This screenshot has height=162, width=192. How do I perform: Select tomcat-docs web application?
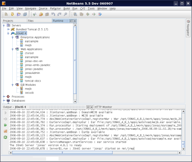[x=33, y=81]
